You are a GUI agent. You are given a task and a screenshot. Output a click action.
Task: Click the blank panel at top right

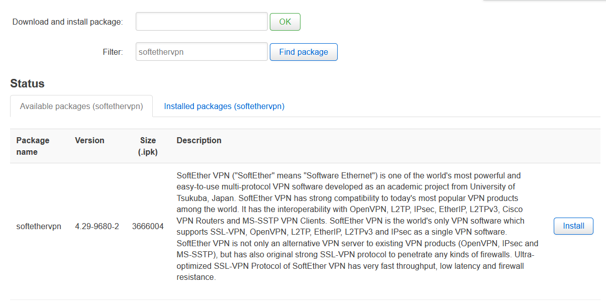(544, 2)
